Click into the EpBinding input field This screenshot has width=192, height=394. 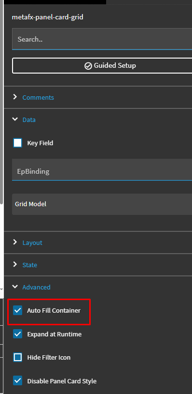pyautogui.click(x=102, y=169)
